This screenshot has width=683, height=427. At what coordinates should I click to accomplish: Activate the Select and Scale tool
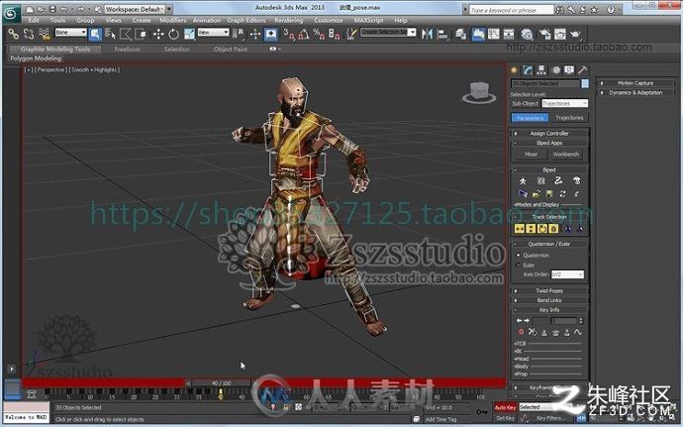pyautogui.click(x=189, y=34)
